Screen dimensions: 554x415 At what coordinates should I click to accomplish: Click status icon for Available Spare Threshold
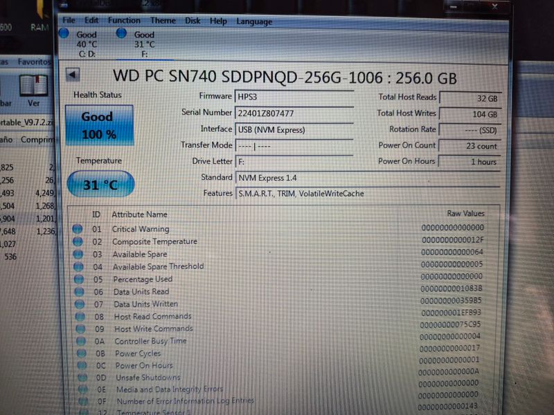[78, 267]
